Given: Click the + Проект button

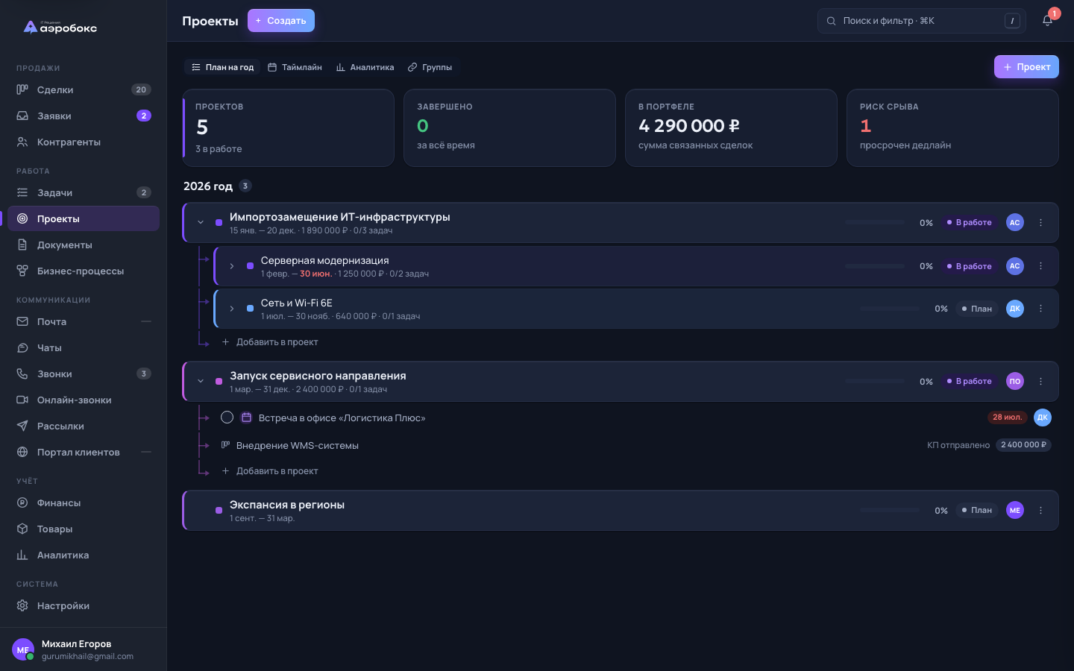Looking at the screenshot, I should pos(1026,67).
